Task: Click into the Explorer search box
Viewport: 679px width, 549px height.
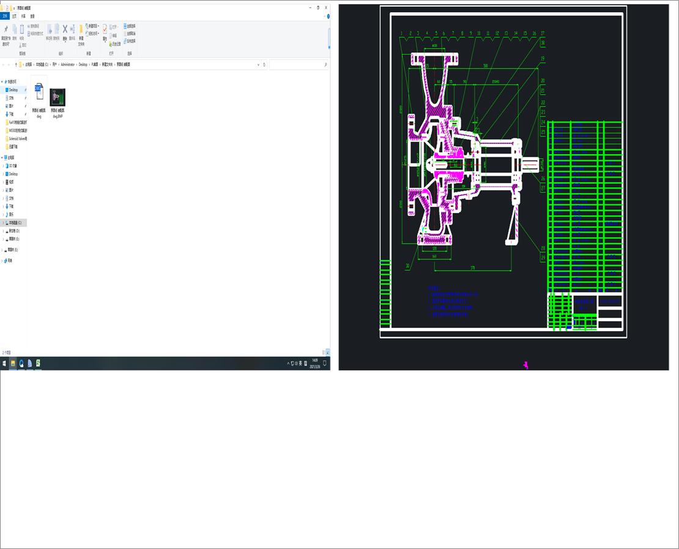Action: (299, 64)
